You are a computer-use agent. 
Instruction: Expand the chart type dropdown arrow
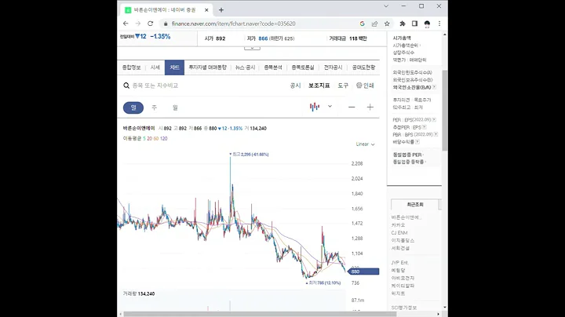pos(330,106)
